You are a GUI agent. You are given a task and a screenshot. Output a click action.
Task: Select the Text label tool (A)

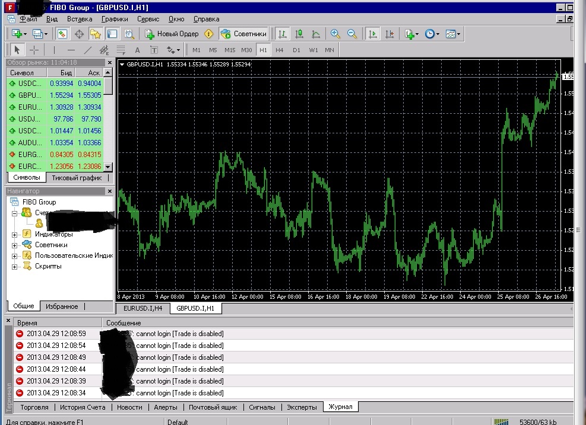click(x=137, y=50)
